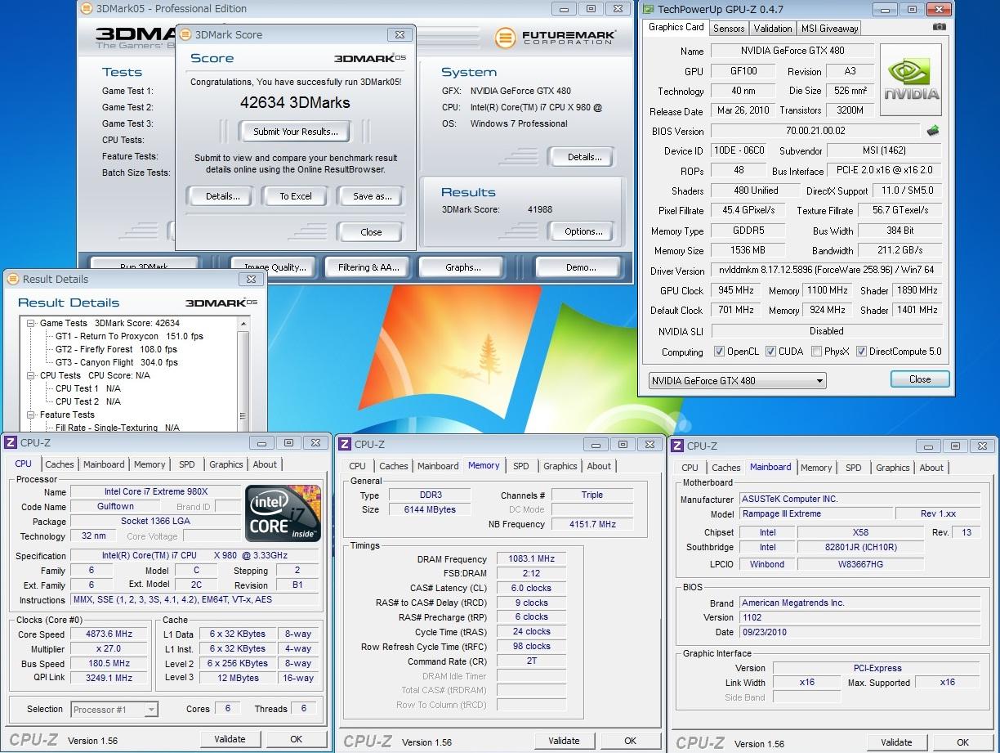Click the Result Details window title icon
Image resolution: width=1000 pixels, height=753 pixels.
pyautogui.click(x=13, y=279)
